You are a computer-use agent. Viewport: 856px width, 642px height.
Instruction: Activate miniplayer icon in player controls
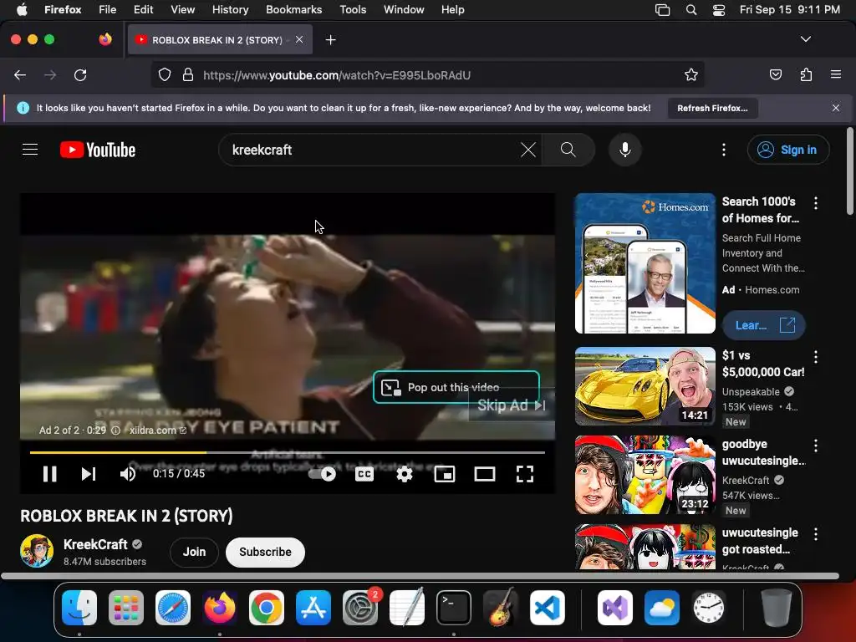click(x=445, y=474)
